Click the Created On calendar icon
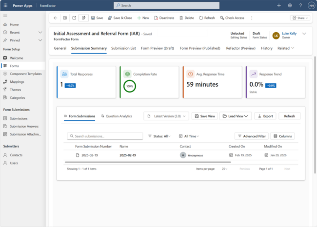This screenshot has width=317, height=227. (x=231, y=155)
